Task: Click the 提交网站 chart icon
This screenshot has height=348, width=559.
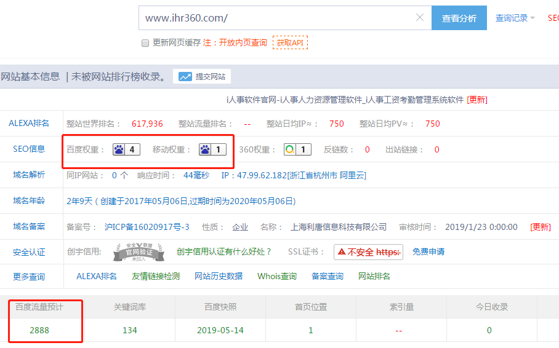Action: click(x=185, y=77)
